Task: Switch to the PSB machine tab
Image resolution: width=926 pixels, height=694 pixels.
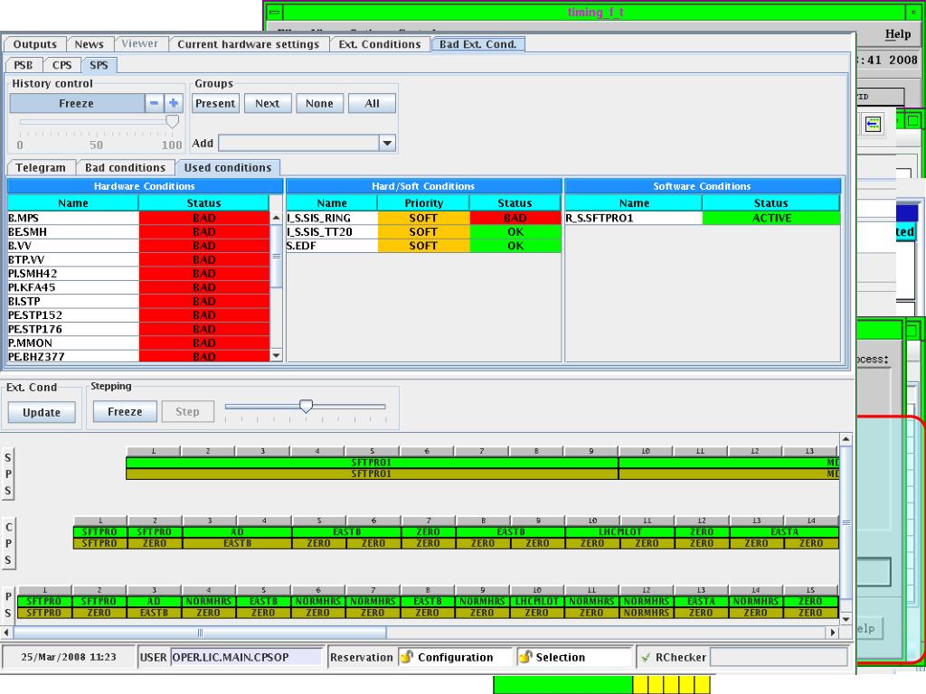Action: point(24,65)
